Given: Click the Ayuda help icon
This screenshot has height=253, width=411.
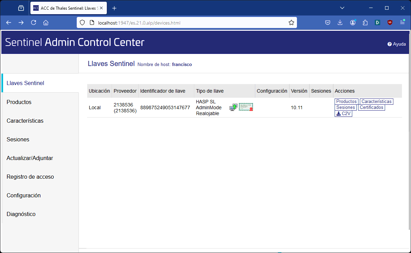Looking at the screenshot, I should [x=396, y=44].
